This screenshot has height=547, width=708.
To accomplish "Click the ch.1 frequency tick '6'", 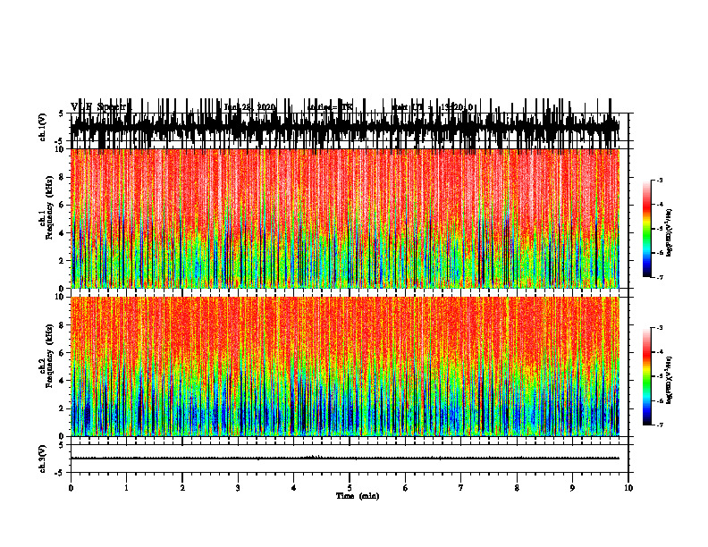I will click(x=63, y=205).
